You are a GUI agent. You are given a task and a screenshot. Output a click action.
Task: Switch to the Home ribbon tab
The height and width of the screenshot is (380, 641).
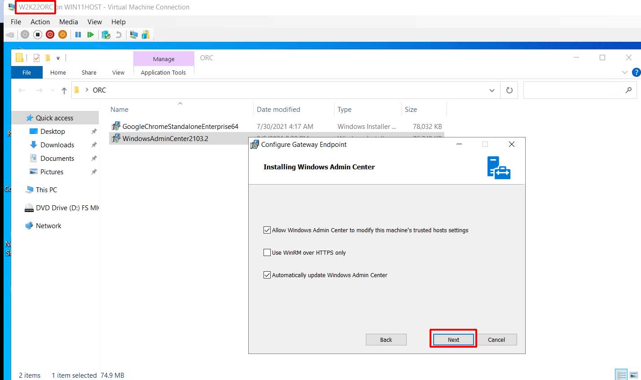tap(58, 72)
